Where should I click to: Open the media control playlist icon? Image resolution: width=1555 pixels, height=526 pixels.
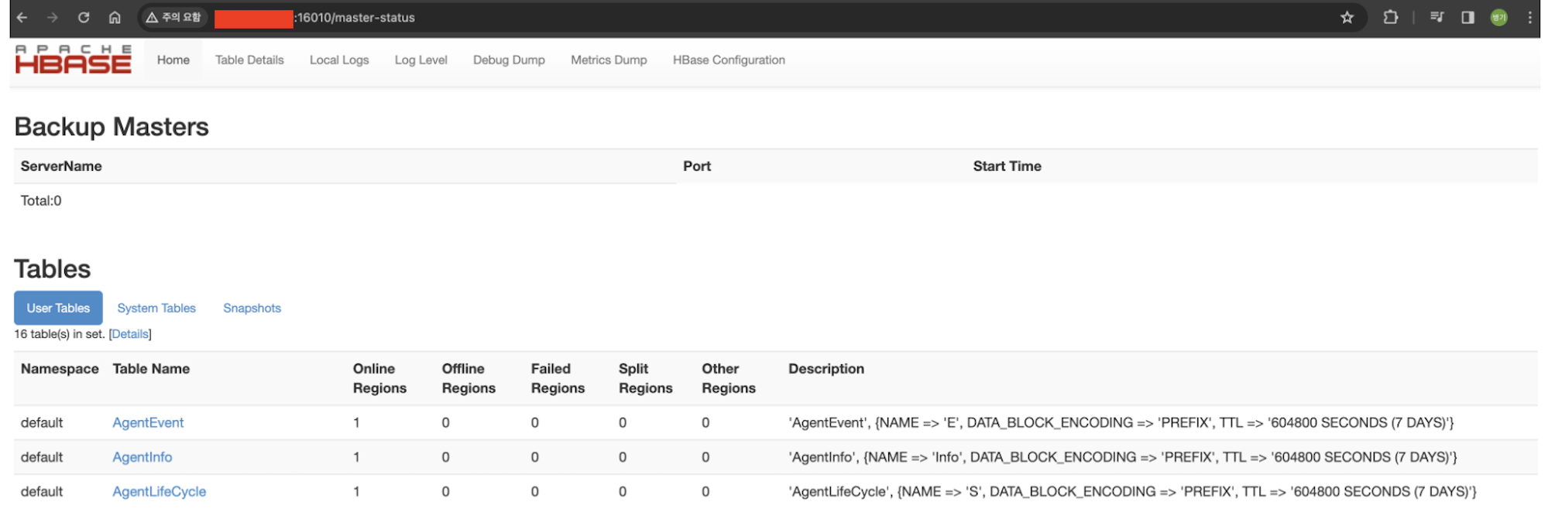[x=1437, y=17]
